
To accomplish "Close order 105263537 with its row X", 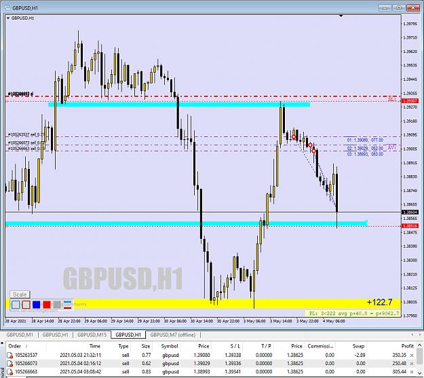I will (x=412, y=356).
